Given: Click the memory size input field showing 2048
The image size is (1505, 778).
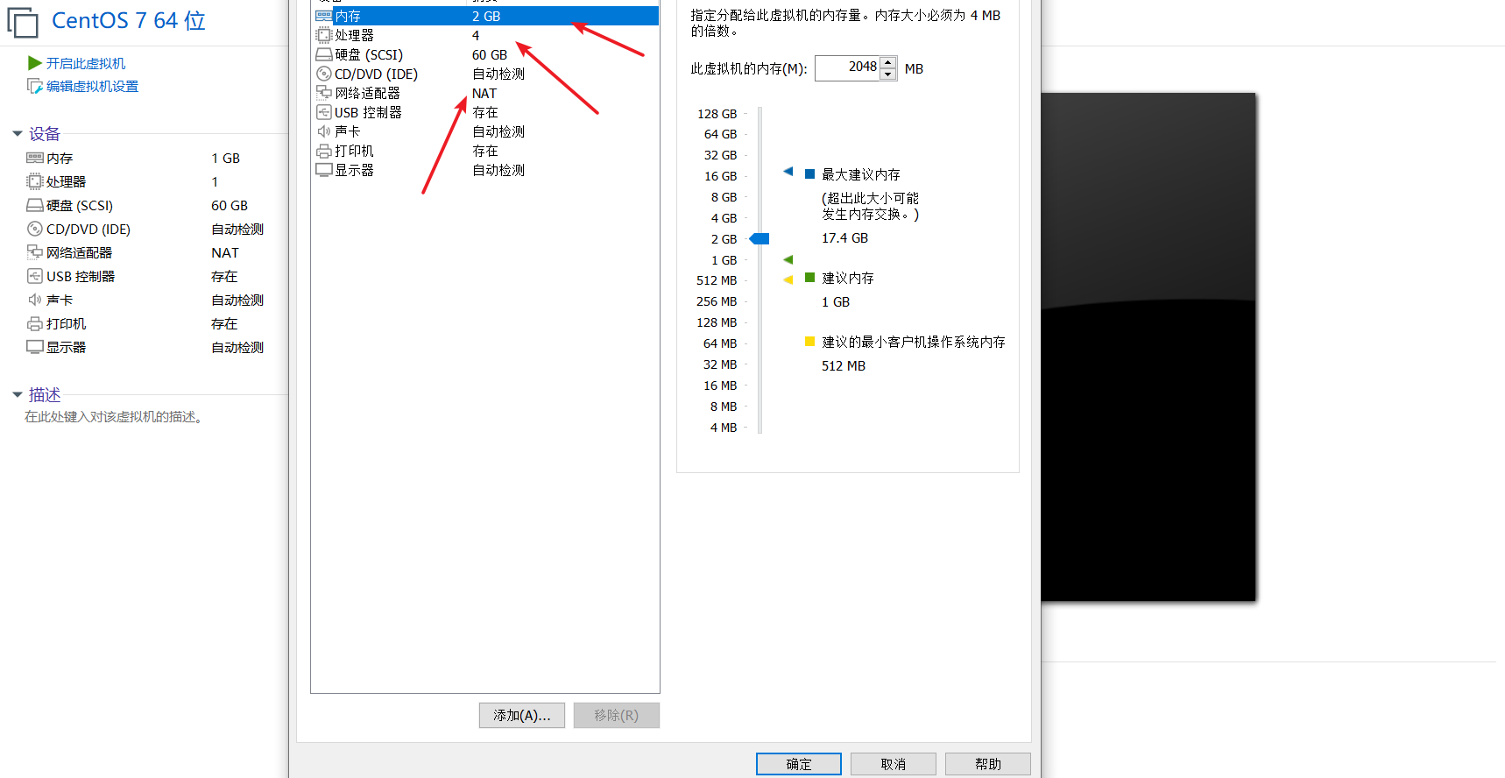Looking at the screenshot, I should point(847,68).
